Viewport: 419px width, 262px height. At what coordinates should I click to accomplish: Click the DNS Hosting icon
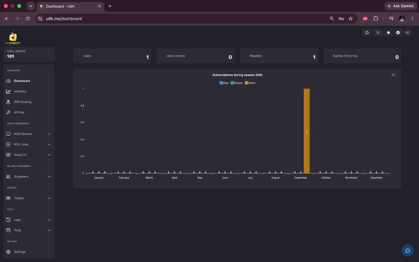click(8, 102)
